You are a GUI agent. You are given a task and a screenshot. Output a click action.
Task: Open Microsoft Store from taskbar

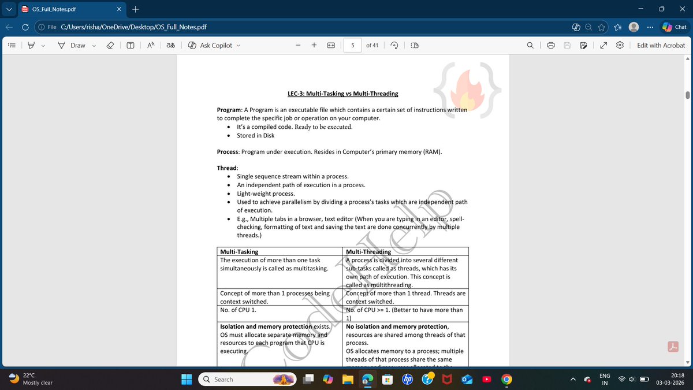[x=388, y=379]
